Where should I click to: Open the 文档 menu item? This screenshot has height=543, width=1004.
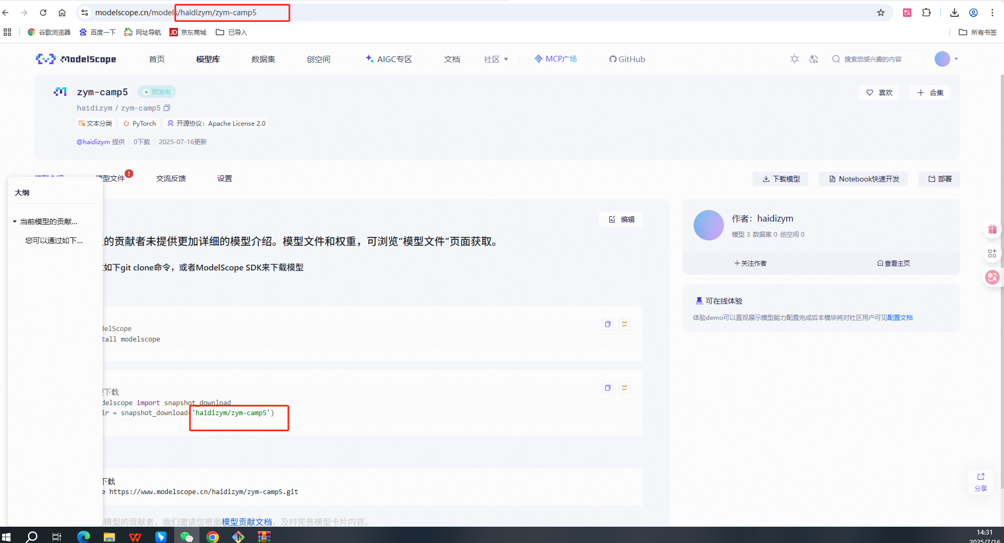coord(452,59)
